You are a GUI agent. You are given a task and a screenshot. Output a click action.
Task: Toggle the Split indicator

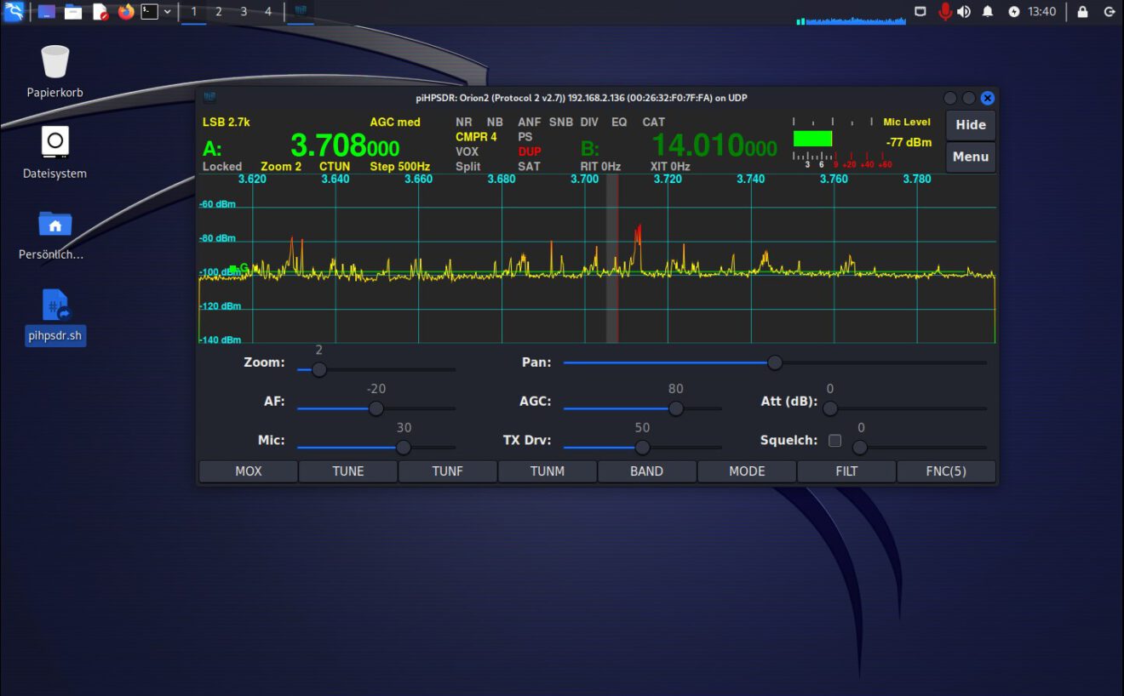(468, 167)
